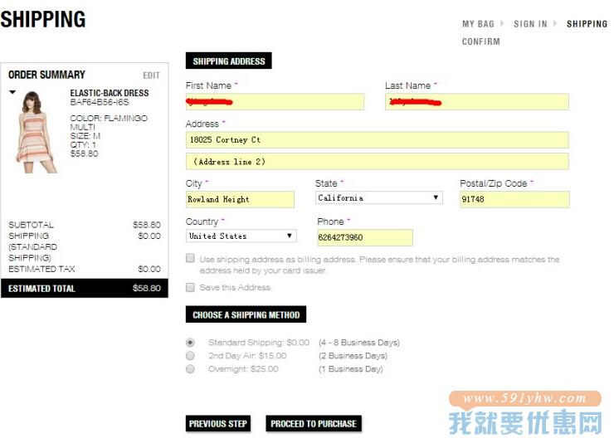Select Standard Shipping $0.00 radio option
The height and width of the screenshot is (443, 614).
[190, 343]
